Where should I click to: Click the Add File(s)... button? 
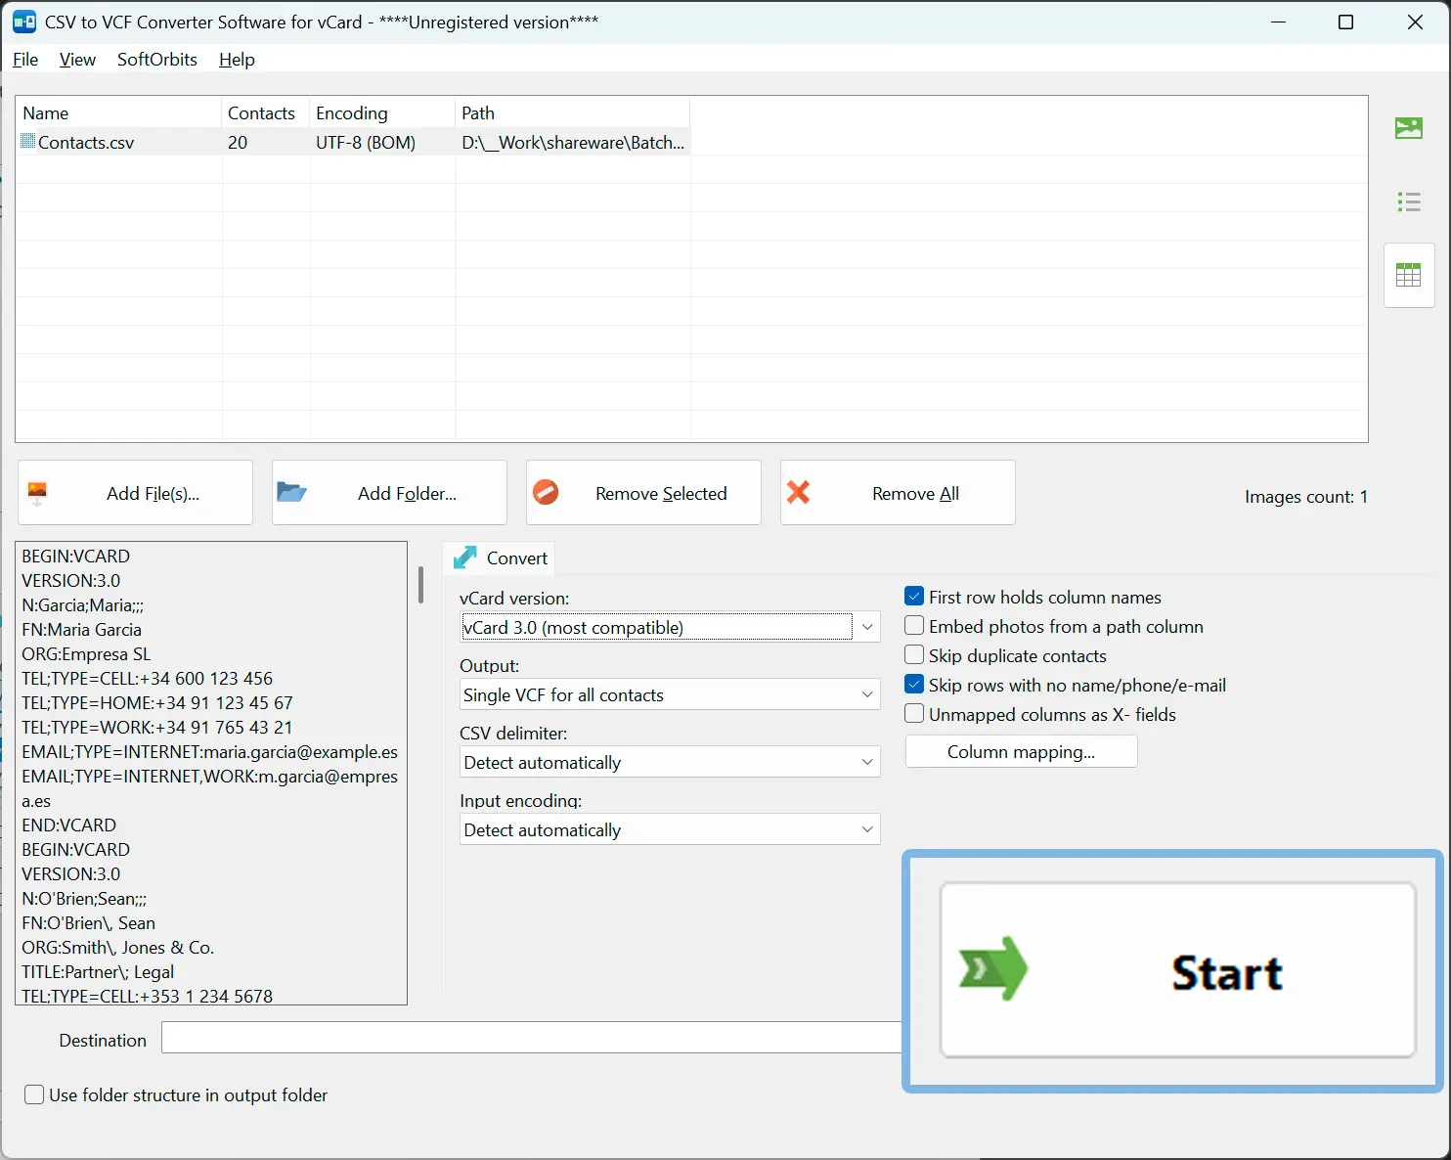(x=135, y=493)
